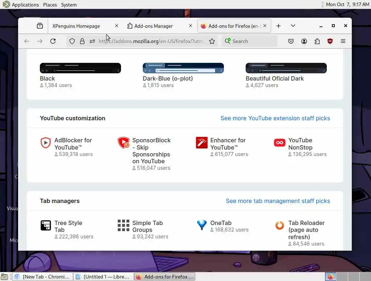Open OneTab extension link
371x281 pixels.
pyautogui.click(x=221, y=223)
